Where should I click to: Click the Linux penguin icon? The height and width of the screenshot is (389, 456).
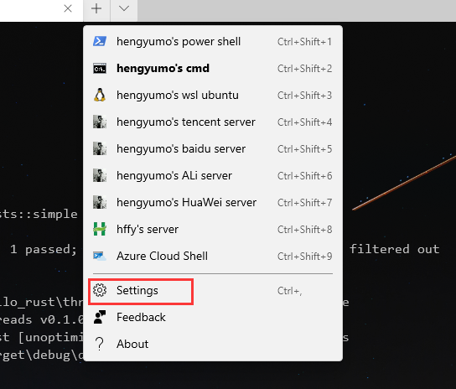(100, 95)
